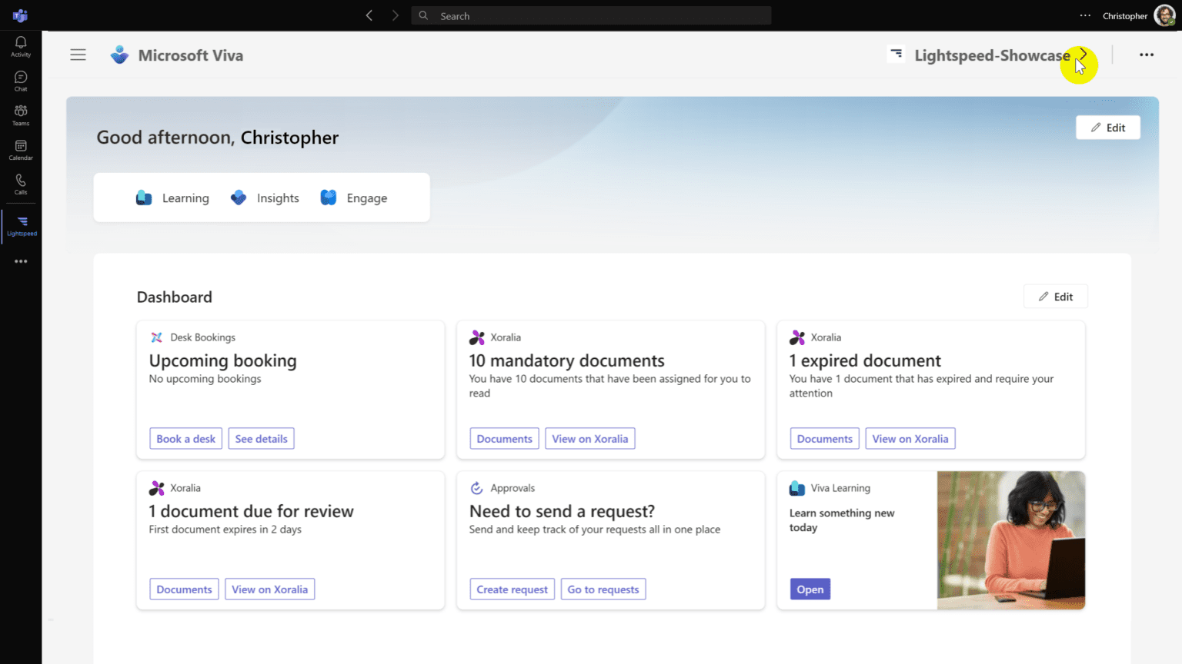Open Calls in the left rail
The height and width of the screenshot is (664, 1182).
click(20, 183)
